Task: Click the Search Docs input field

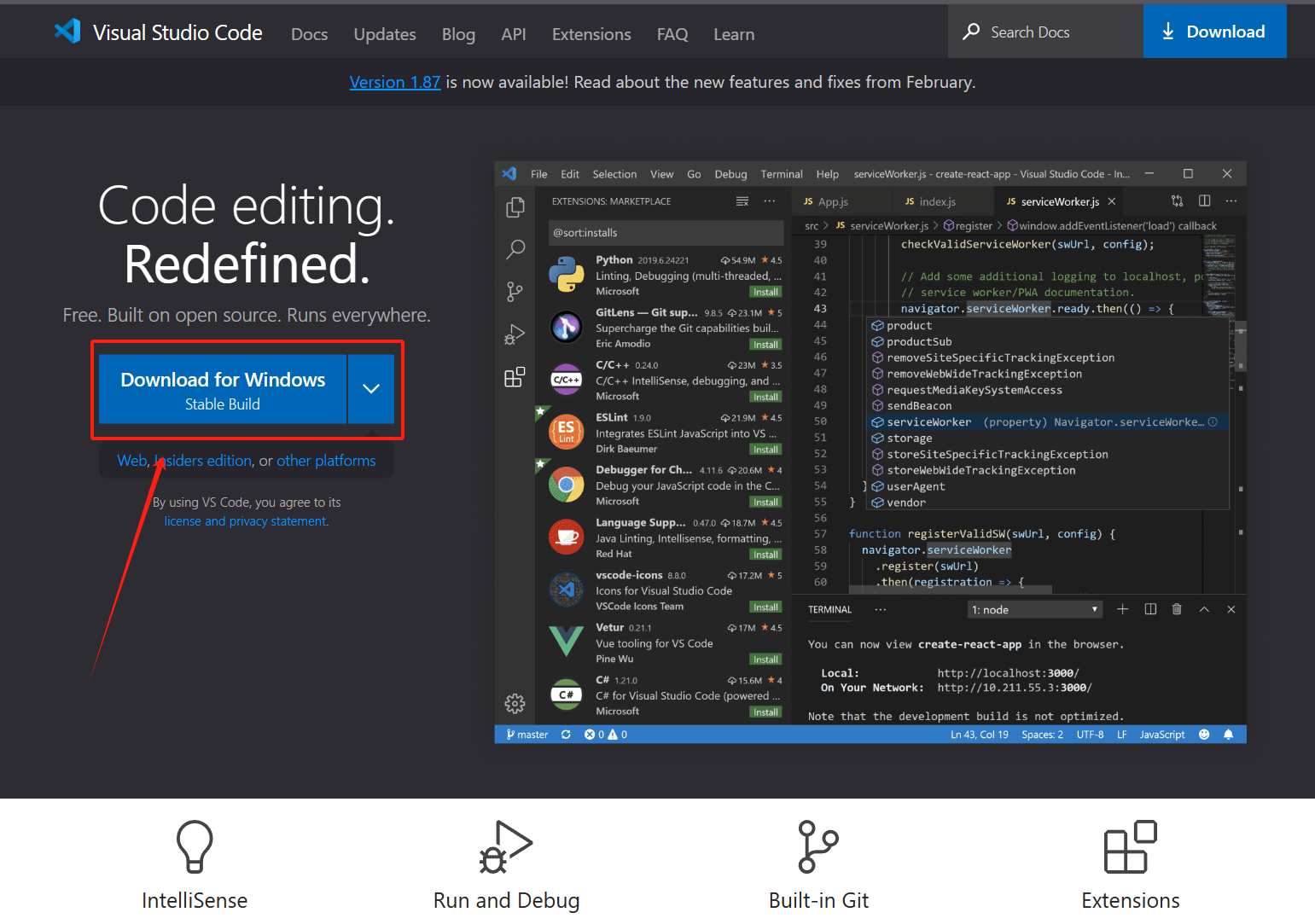Action: tap(1045, 32)
